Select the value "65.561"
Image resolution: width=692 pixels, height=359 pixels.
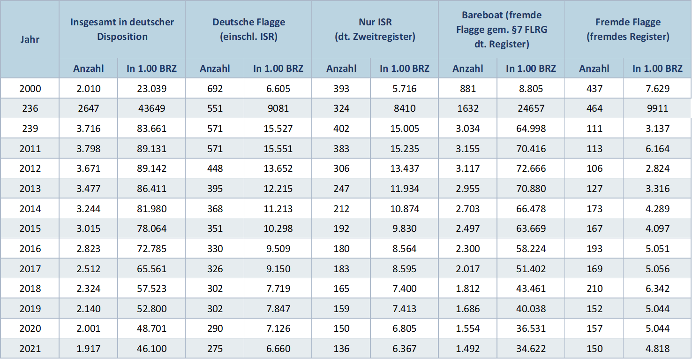coord(151,269)
